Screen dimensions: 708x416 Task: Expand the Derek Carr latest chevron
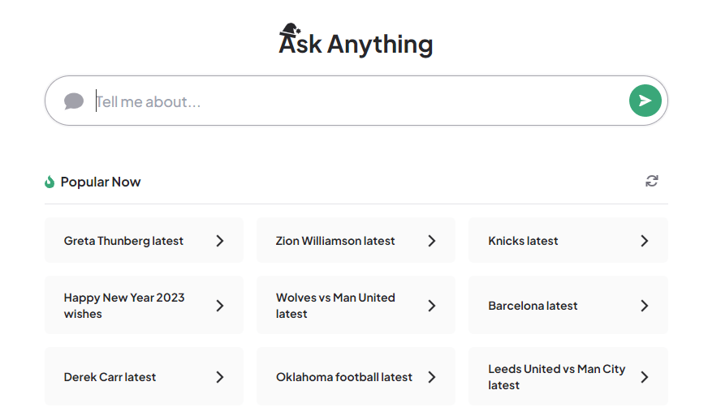[220, 377]
